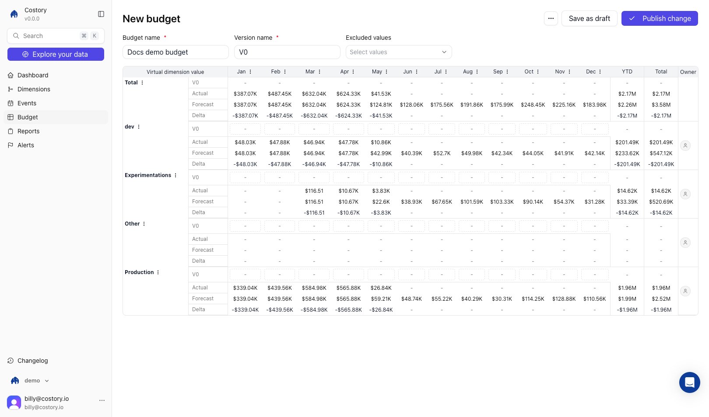Open Jan column options menu
The image size is (709, 417).
pos(250,72)
